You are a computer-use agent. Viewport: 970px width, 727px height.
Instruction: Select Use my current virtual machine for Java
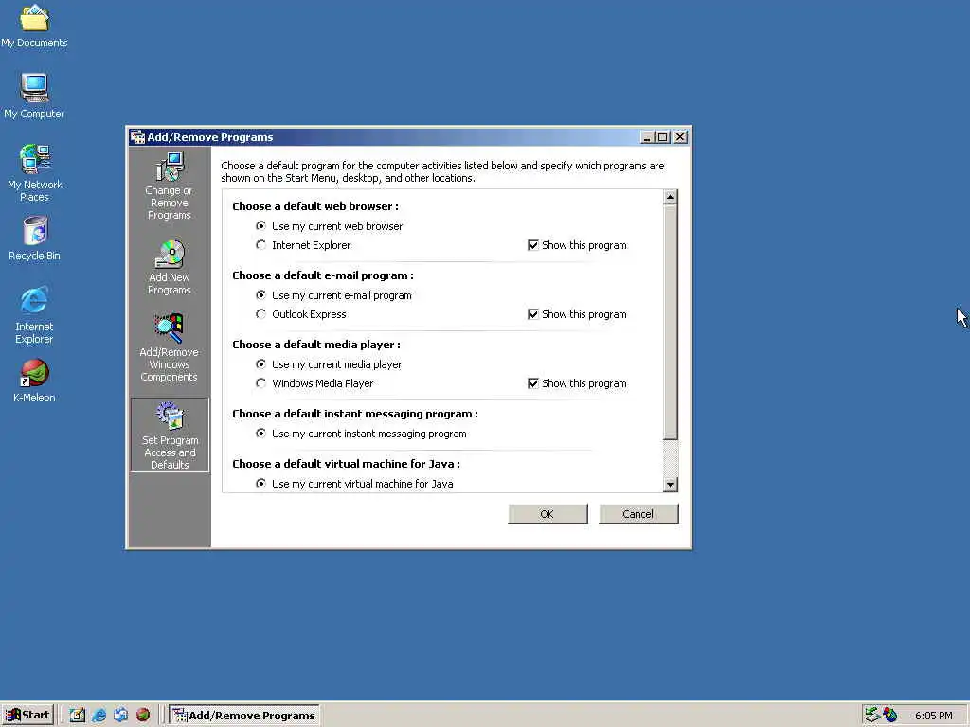coord(354,484)
